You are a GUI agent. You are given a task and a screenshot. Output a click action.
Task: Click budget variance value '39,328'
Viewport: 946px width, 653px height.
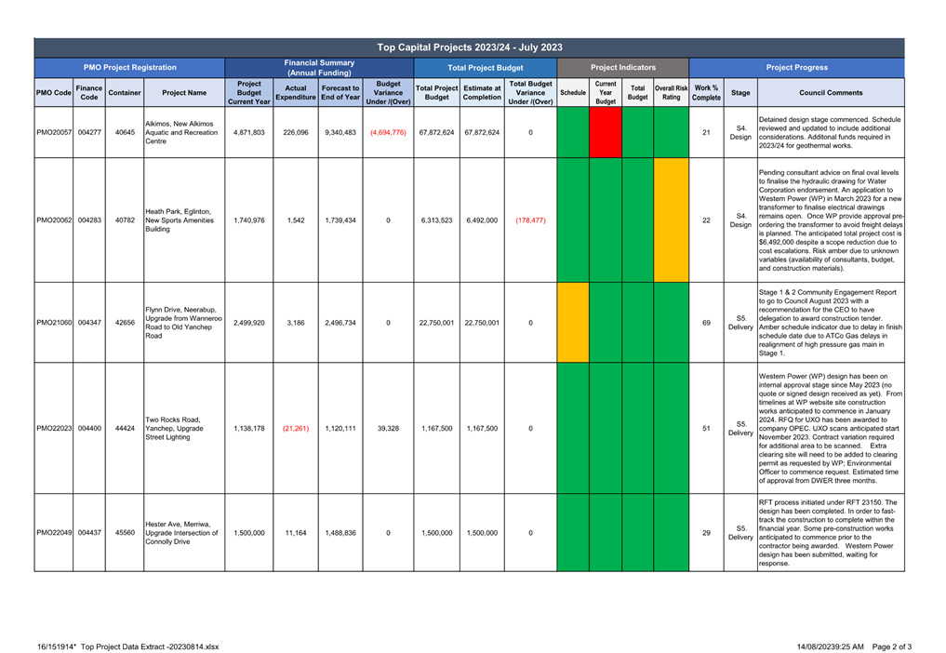point(388,429)
